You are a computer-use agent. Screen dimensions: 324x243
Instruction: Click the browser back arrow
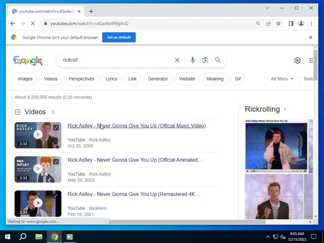coord(13,23)
